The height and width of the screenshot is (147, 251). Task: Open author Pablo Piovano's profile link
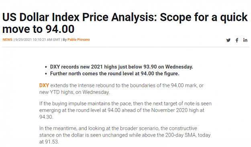(78, 40)
